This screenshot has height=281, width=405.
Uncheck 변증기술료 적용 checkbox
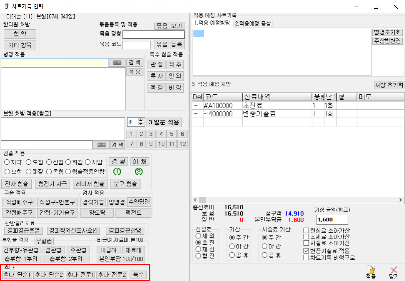(x=306, y=251)
